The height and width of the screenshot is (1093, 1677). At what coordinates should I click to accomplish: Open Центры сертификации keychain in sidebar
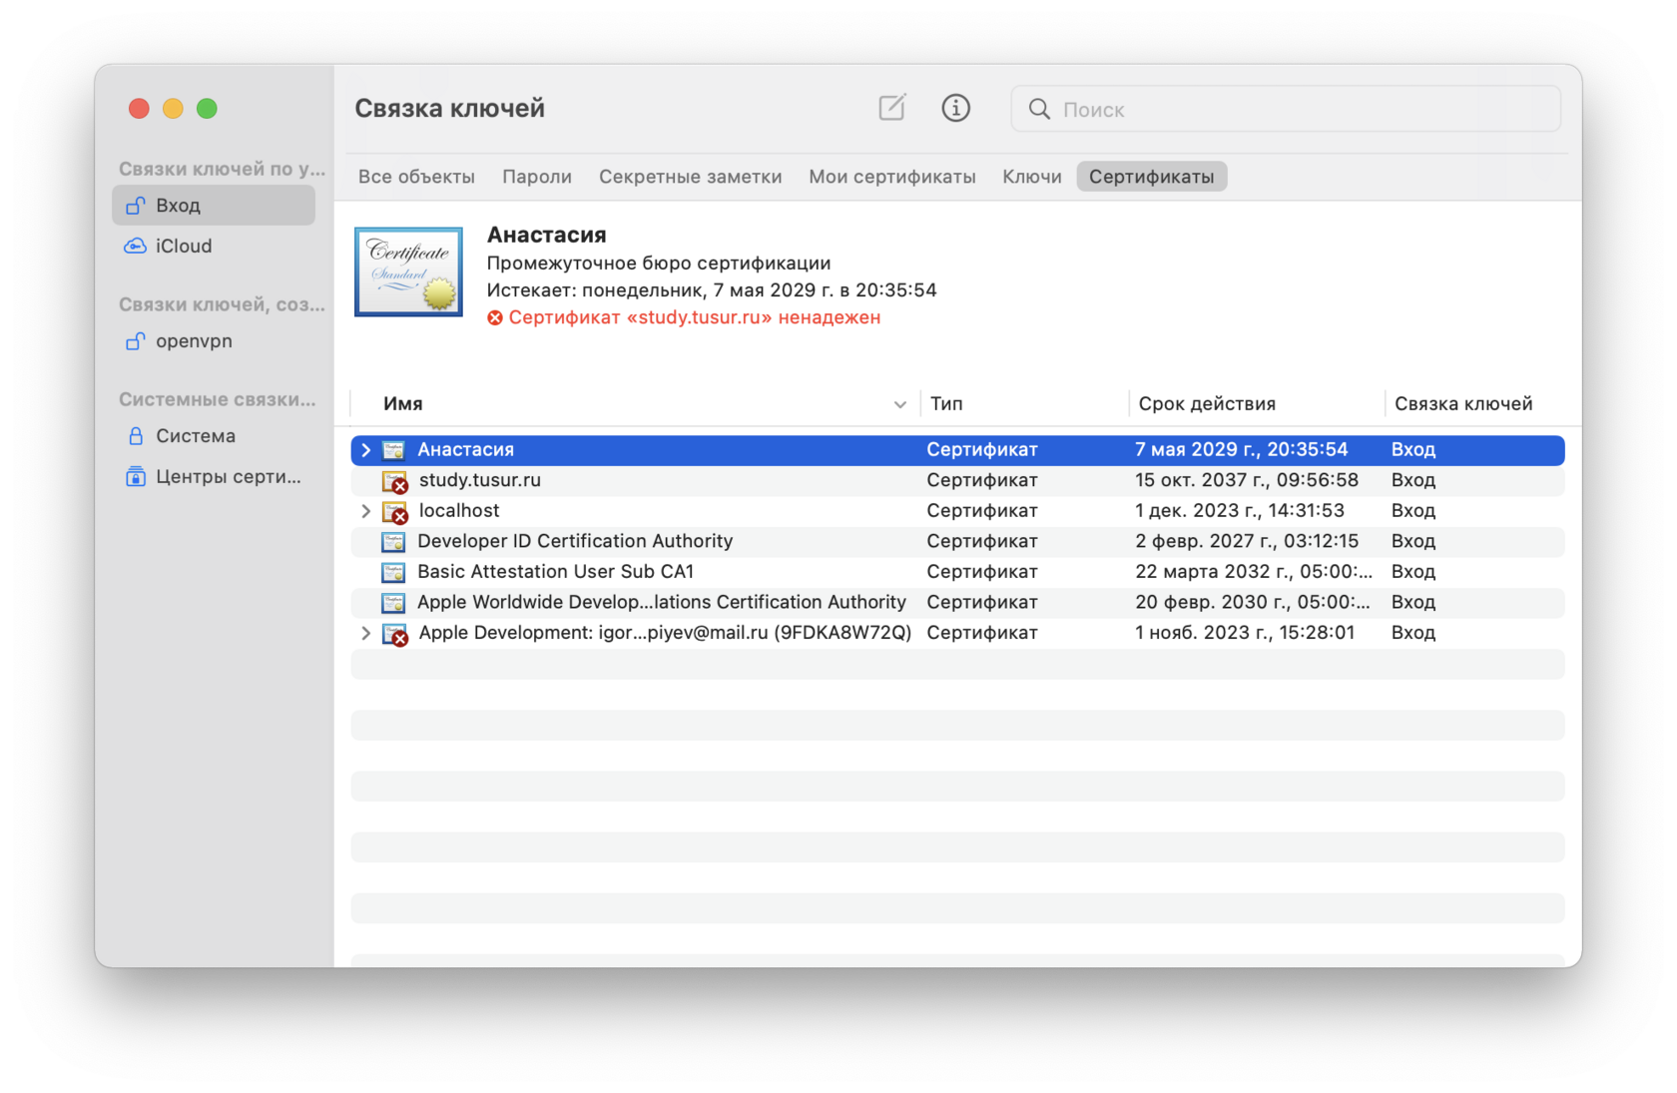214,476
